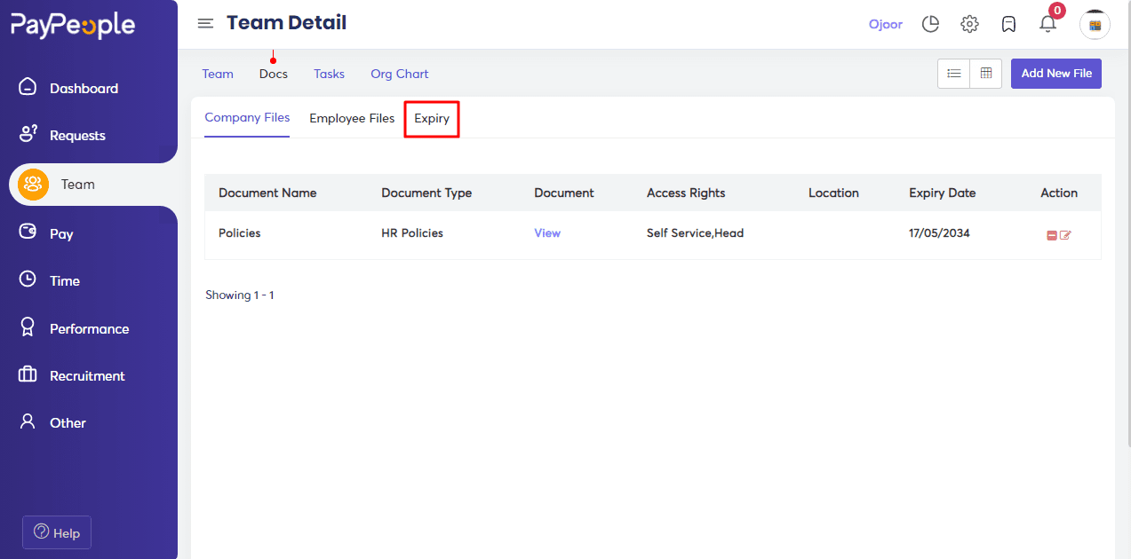The image size is (1131, 559).
Task: Open the Org Chart tab
Action: [x=400, y=74]
